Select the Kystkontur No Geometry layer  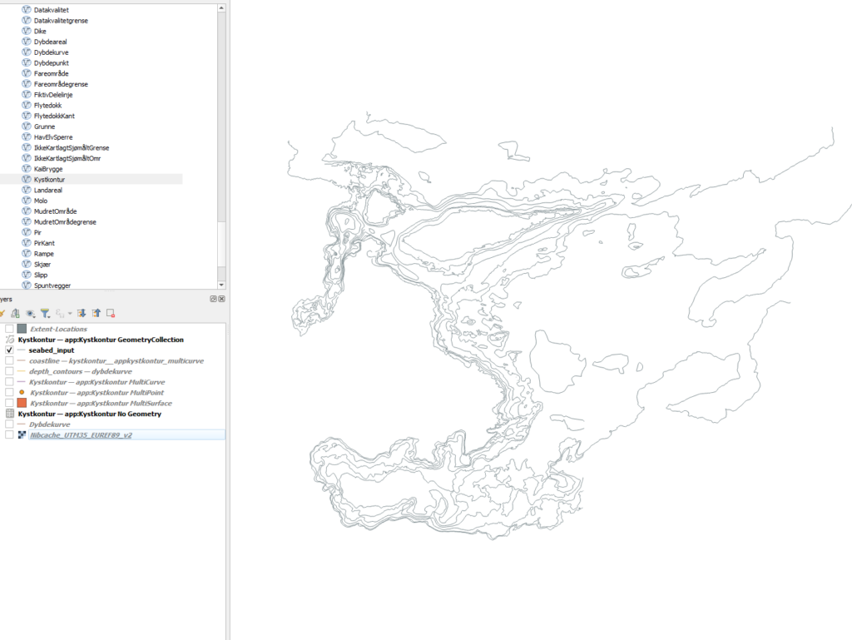[x=89, y=414]
